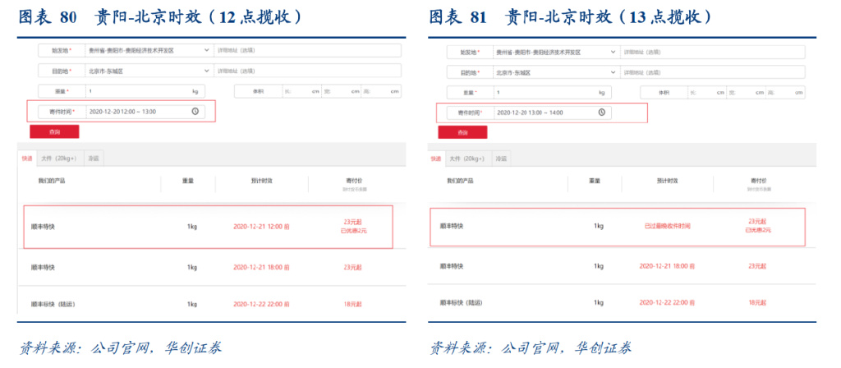This screenshot has width=841, height=368.
Task: Click 寄付价 column header in 图表 81
Action: pyautogui.click(x=759, y=181)
